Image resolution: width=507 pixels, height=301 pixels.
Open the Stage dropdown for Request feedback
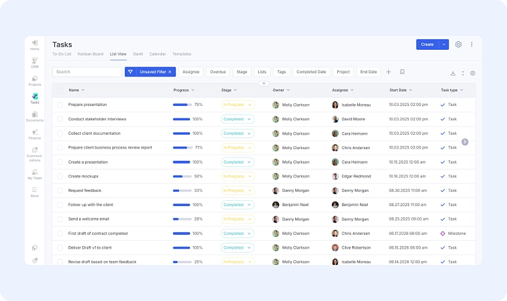tap(237, 190)
